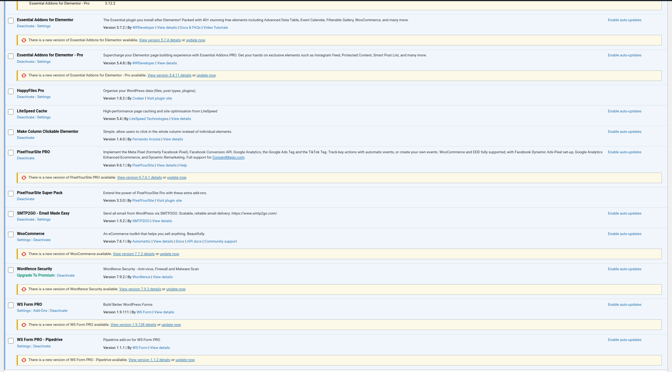This screenshot has height=372, width=672.
Task: Click Upgrade To Premium under Wordfence Security
Action: pos(36,275)
